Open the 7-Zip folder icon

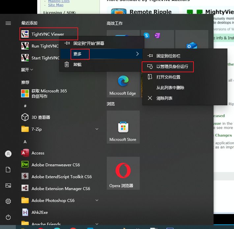(x=25, y=129)
